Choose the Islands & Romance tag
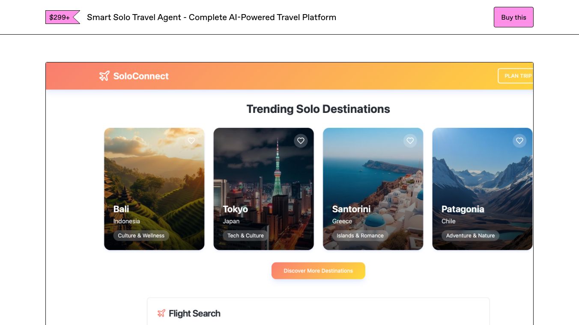 pos(360,236)
